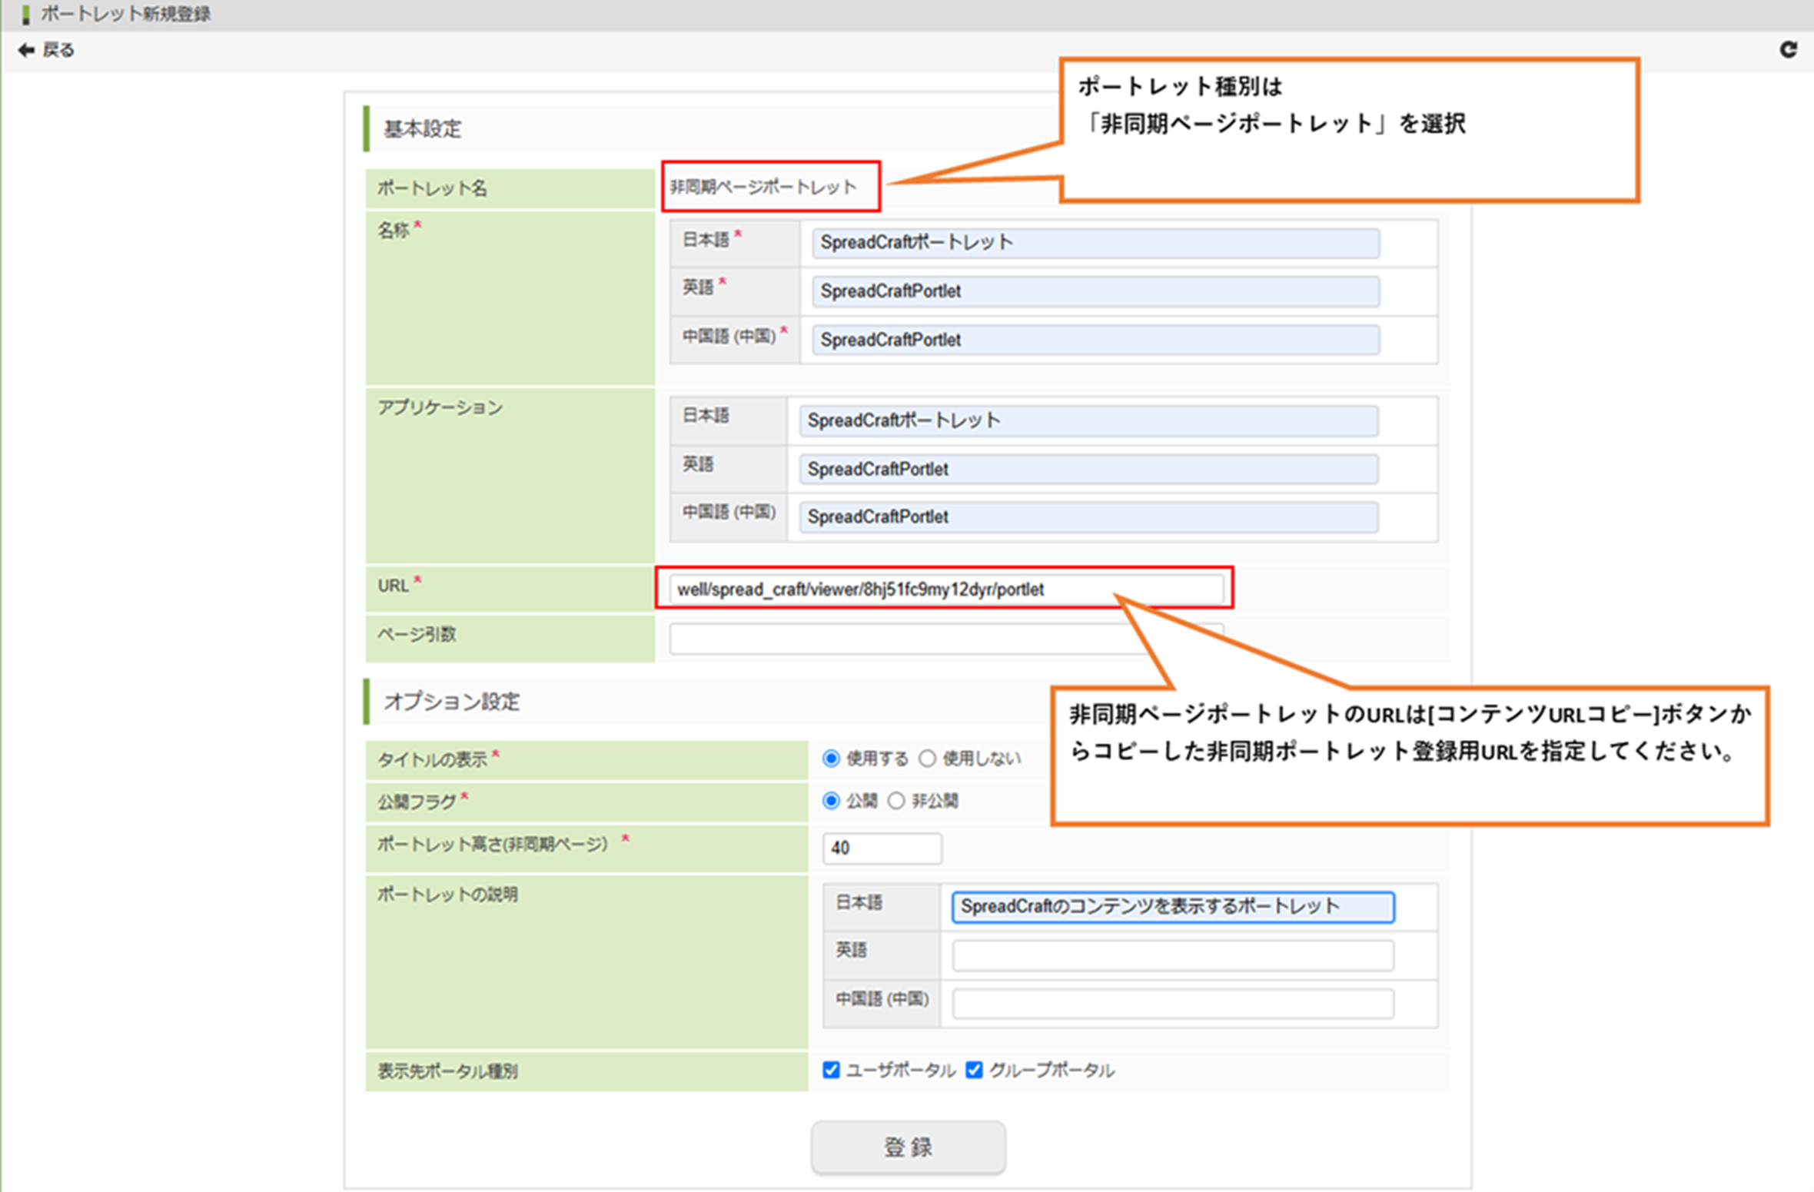Click the Japanese name input field
Screen dimensions: 1814x1192
click(x=1095, y=243)
